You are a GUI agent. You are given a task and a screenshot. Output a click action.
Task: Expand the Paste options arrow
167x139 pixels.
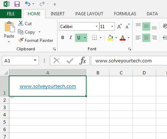[x=9, y=42]
